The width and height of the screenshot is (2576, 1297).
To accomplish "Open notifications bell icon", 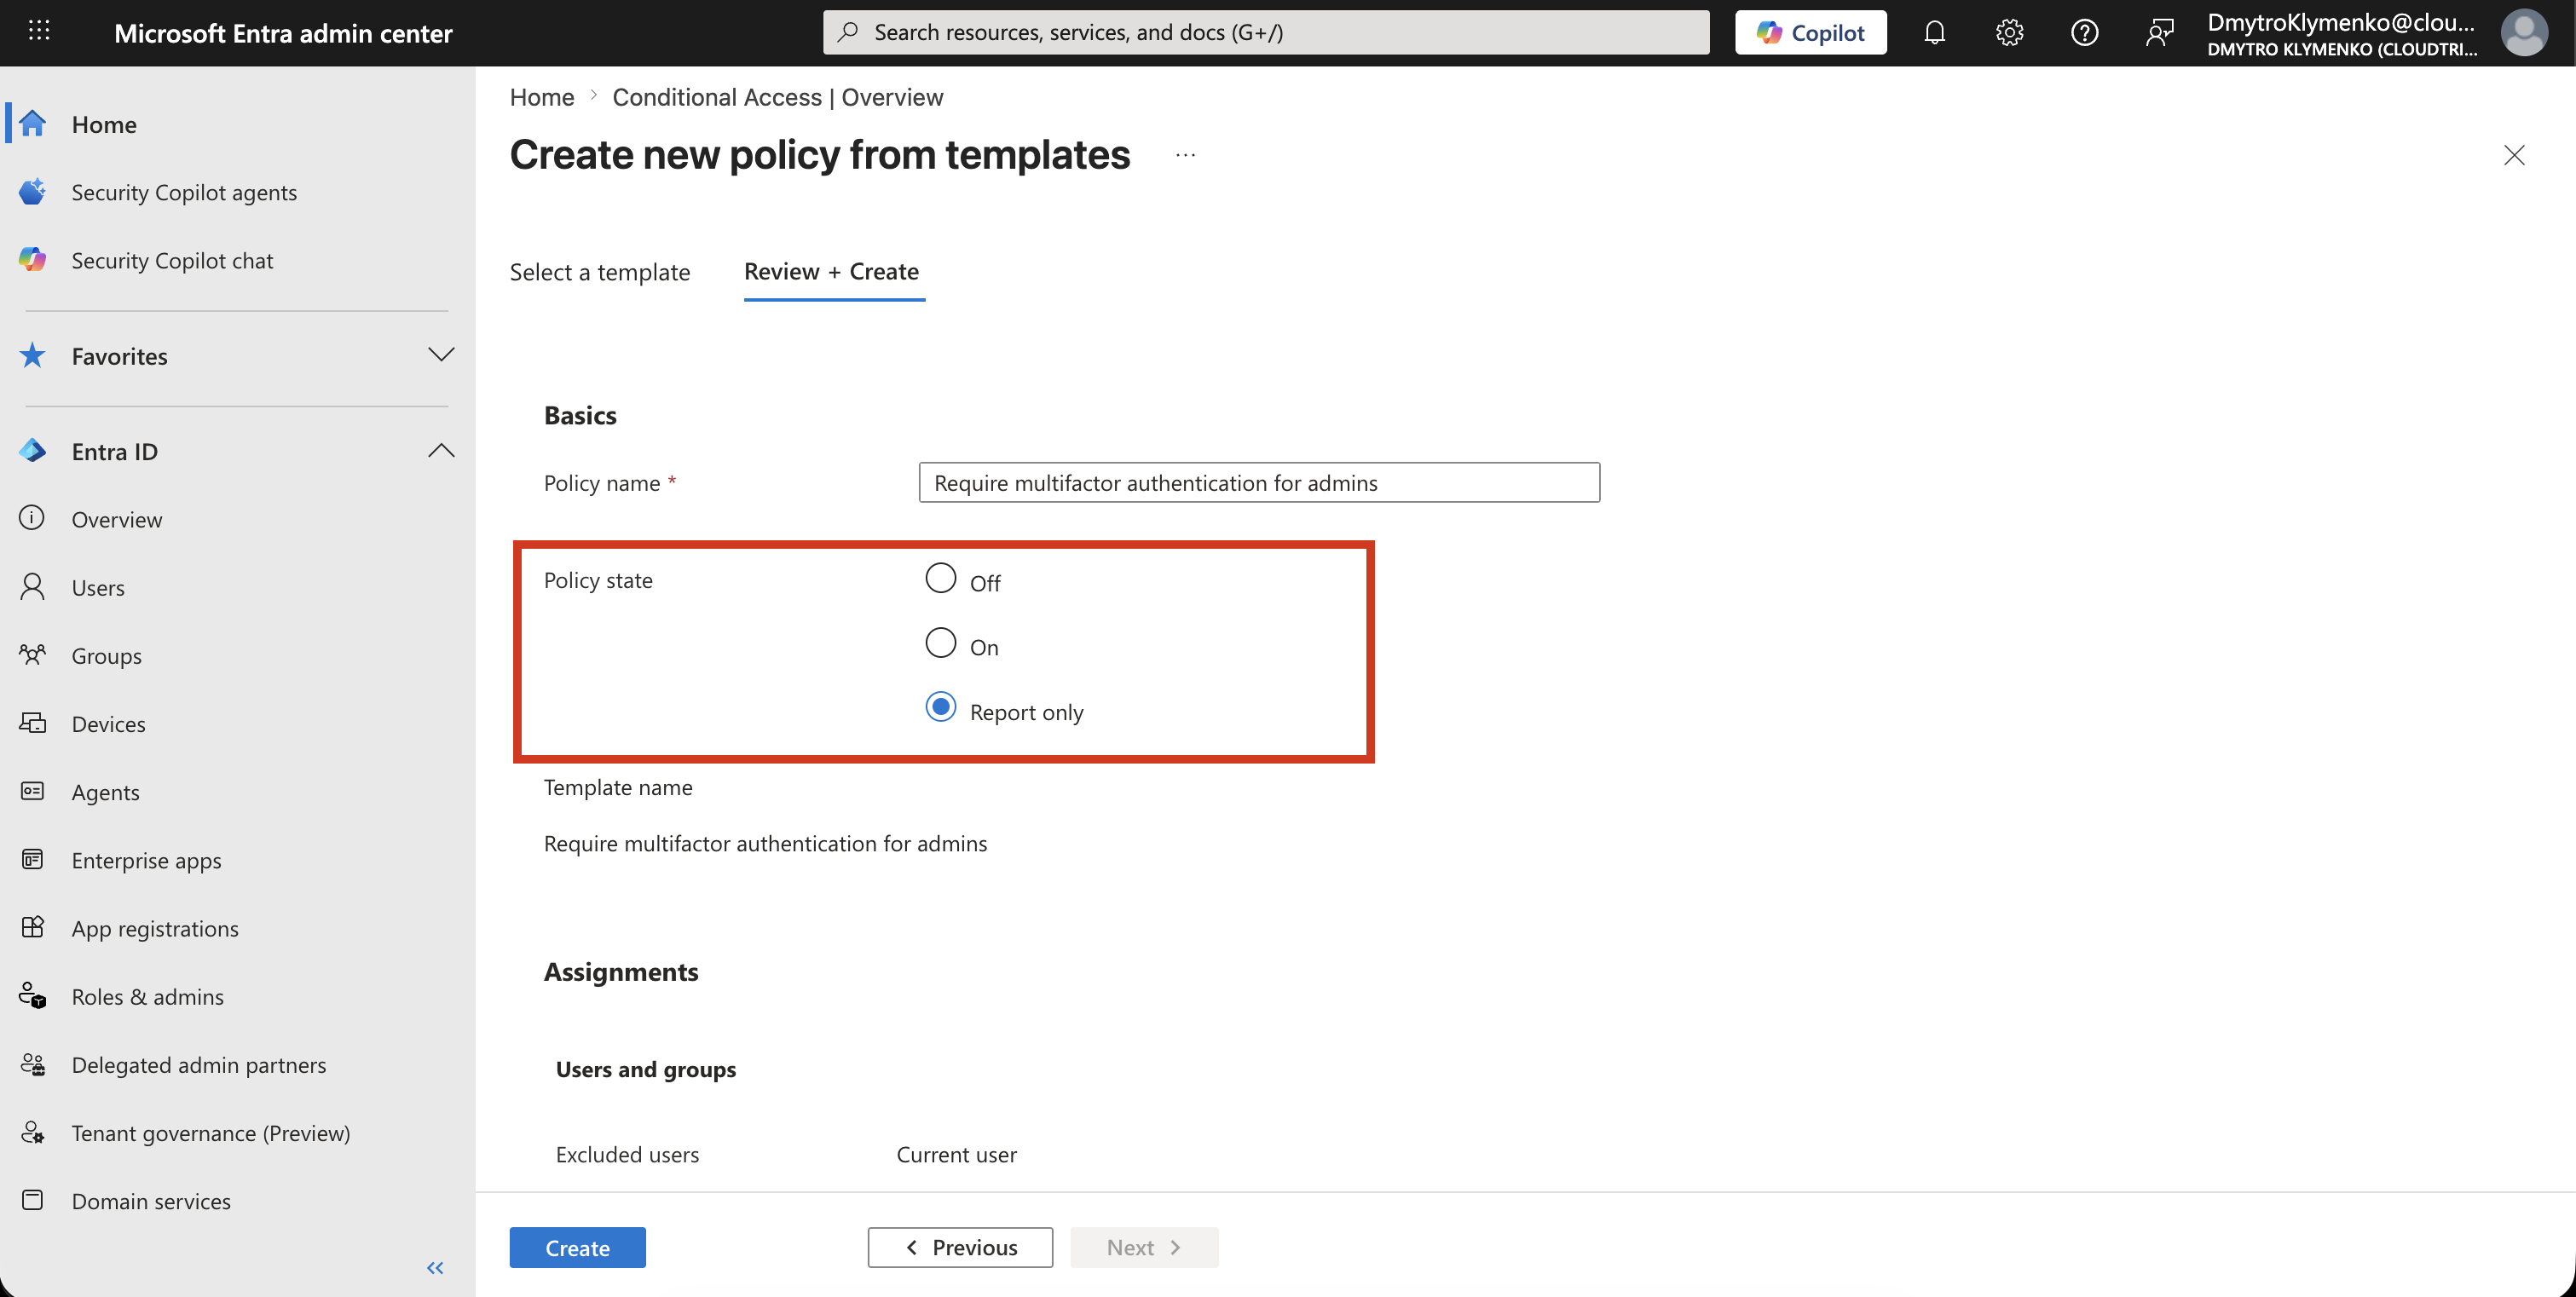I will [x=1934, y=33].
